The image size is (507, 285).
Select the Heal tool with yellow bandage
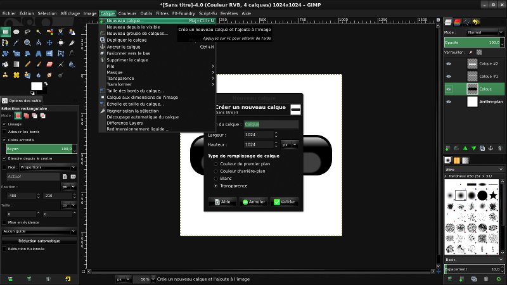pyautogui.click(x=16, y=75)
